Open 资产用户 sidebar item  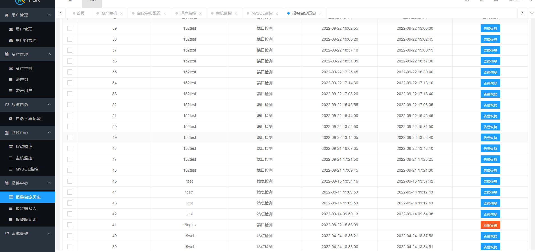[x=27, y=91]
